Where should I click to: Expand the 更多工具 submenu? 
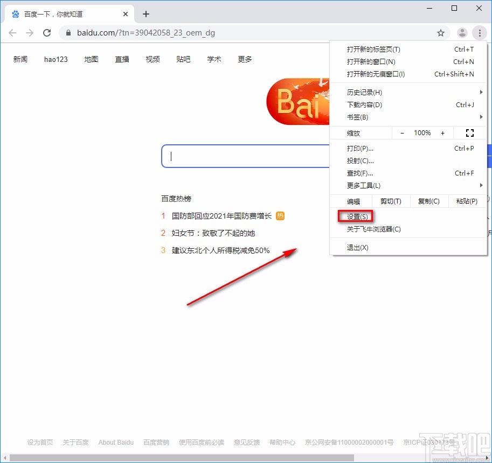(x=362, y=185)
